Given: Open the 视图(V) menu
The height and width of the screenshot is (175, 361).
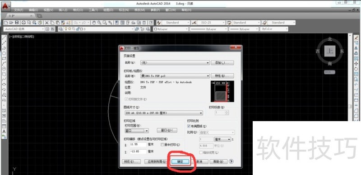Looking at the screenshot, I should coord(48,10).
